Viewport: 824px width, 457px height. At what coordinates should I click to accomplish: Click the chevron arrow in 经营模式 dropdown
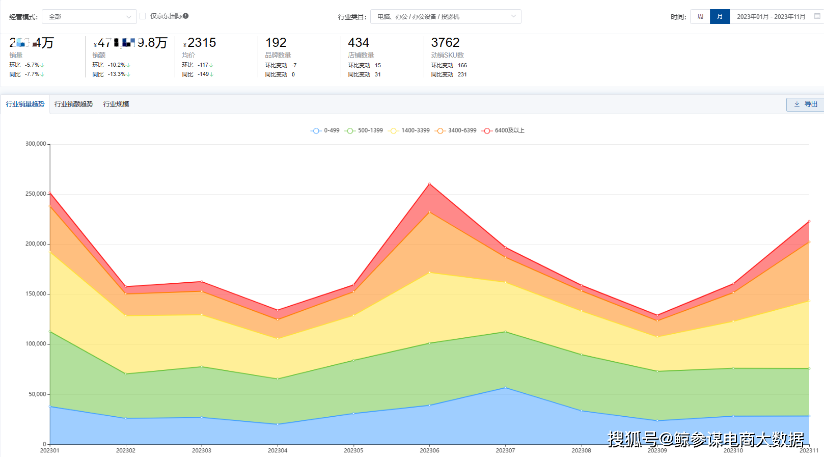click(129, 17)
